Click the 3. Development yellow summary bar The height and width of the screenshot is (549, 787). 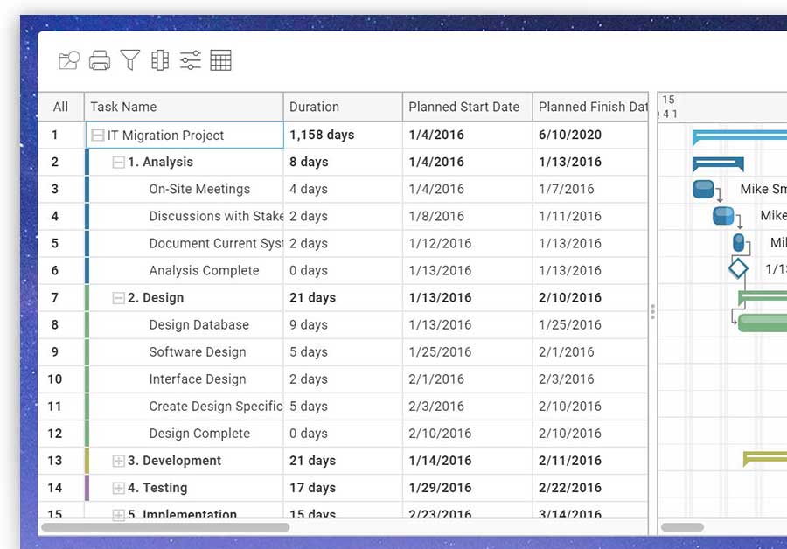pos(765,458)
